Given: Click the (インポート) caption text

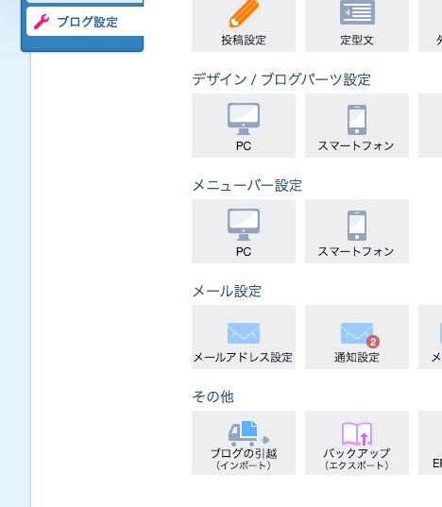Looking at the screenshot, I should (244, 465).
